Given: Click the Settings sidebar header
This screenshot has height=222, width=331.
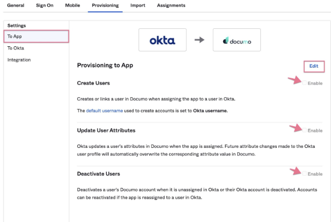Looking at the screenshot, I should click(x=16, y=25).
